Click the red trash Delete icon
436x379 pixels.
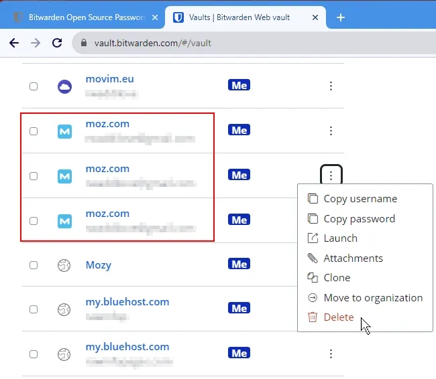coord(313,317)
